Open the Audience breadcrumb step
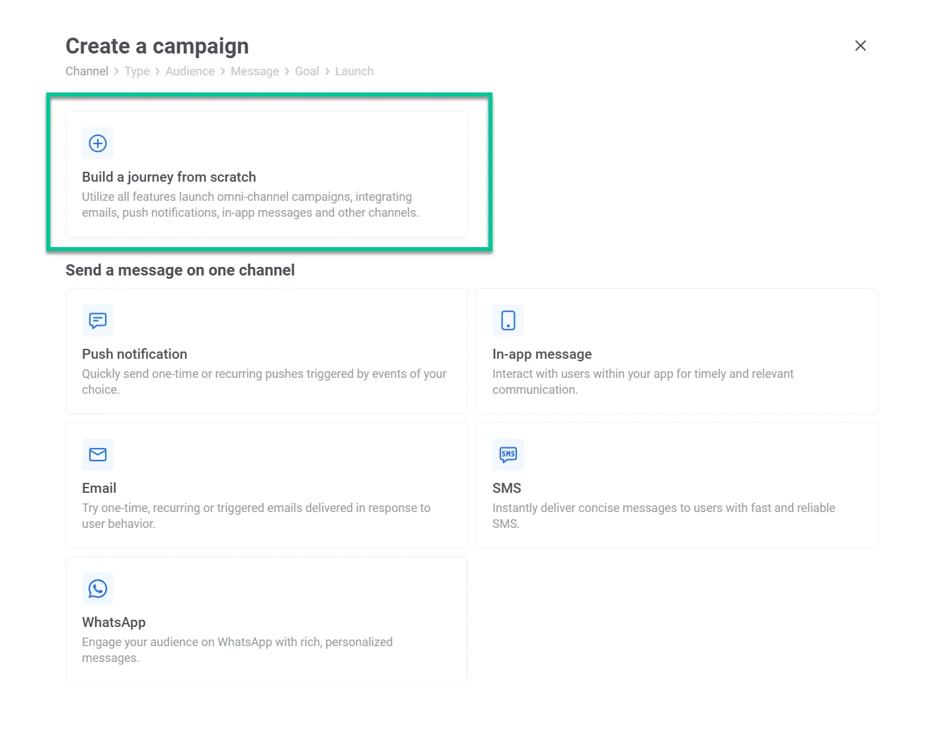The width and height of the screenshot is (932, 734). [190, 71]
